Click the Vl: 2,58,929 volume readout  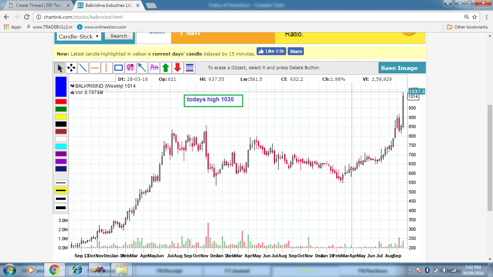(377, 79)
